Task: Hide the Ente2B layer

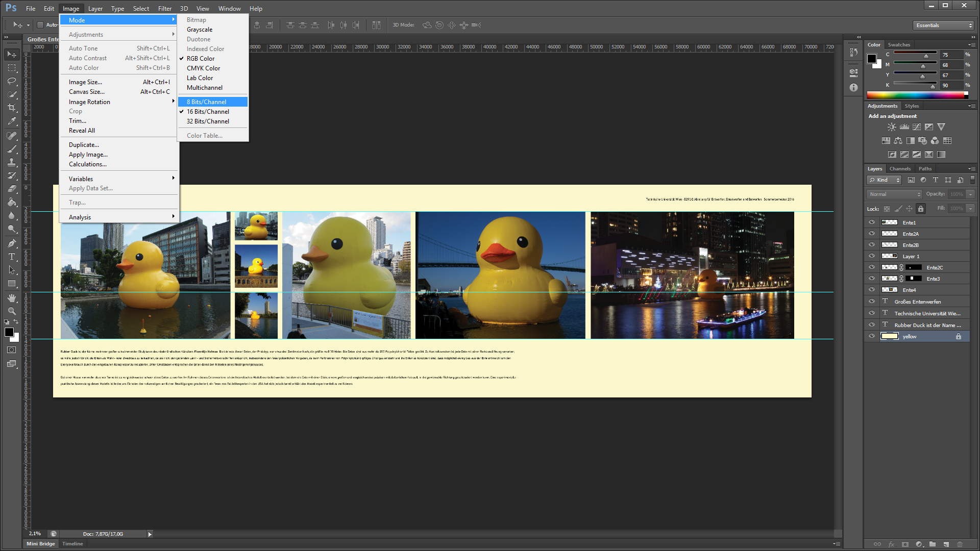Action: tap(872, 245)
